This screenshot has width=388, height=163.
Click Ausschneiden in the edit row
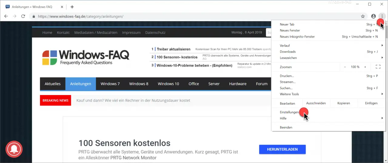tap(316, 103)
